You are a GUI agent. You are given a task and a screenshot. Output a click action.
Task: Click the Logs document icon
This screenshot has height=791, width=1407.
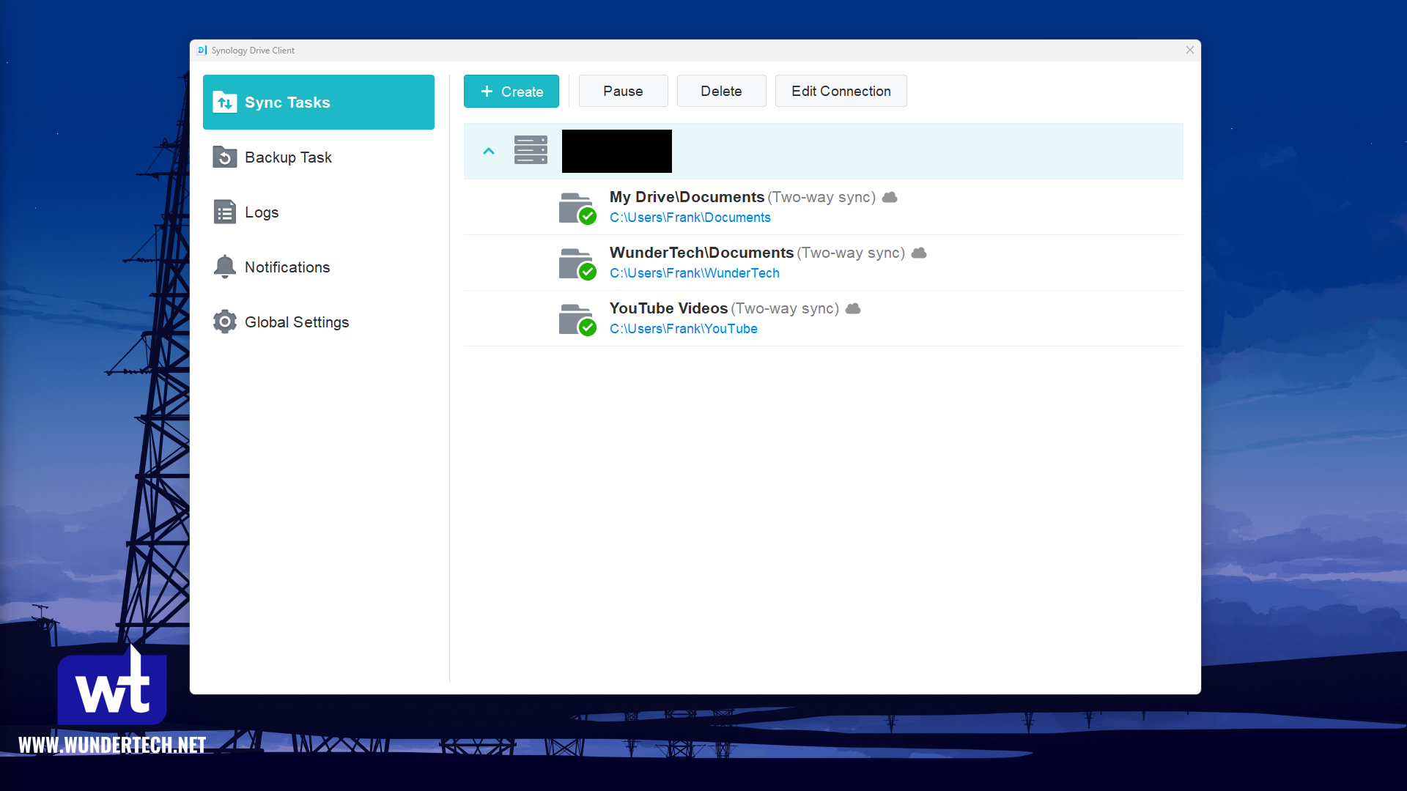[224, 212]
